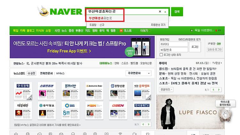The image size is (240, 135).
Task: Open 지식iN in the green bar
Action: 40,31
